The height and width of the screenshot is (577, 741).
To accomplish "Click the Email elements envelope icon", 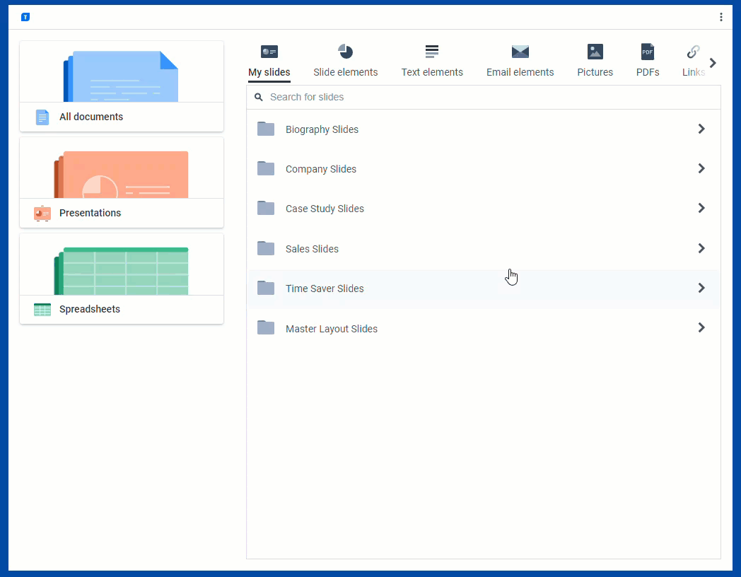I will coord(520,52).
